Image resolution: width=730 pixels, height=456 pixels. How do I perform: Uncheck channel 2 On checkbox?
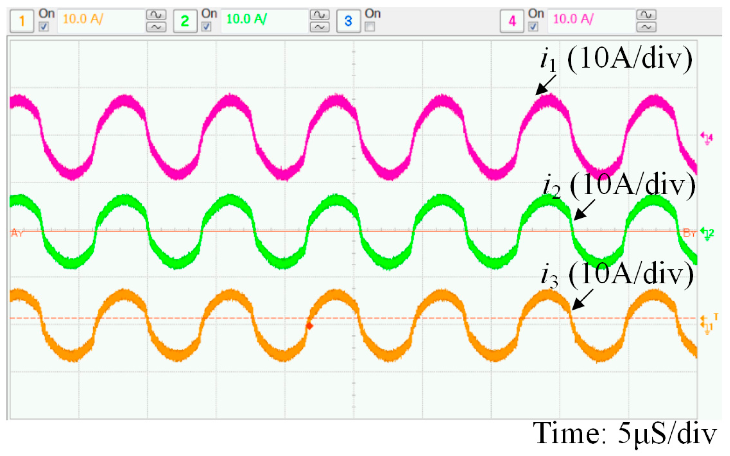[206, 27]
